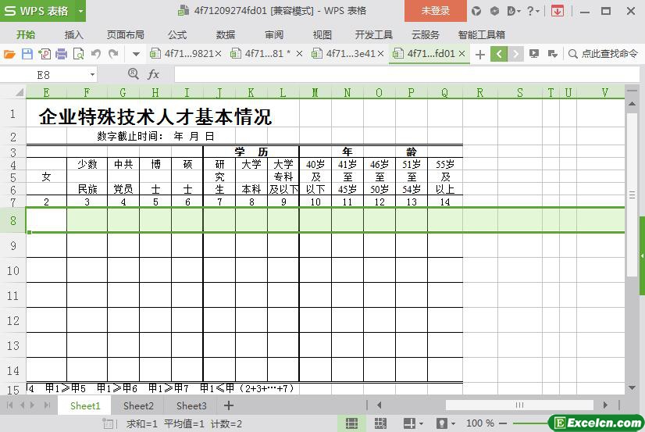Click vertical scrollbar down arrow
The image size is (645, 432).
(x=632, y=387)
